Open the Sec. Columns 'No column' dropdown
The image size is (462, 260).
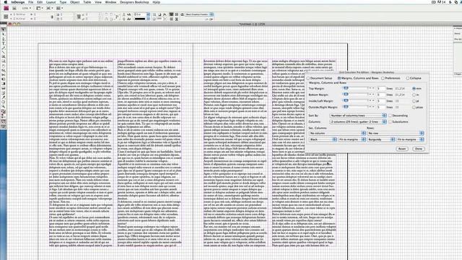point(337,133)
